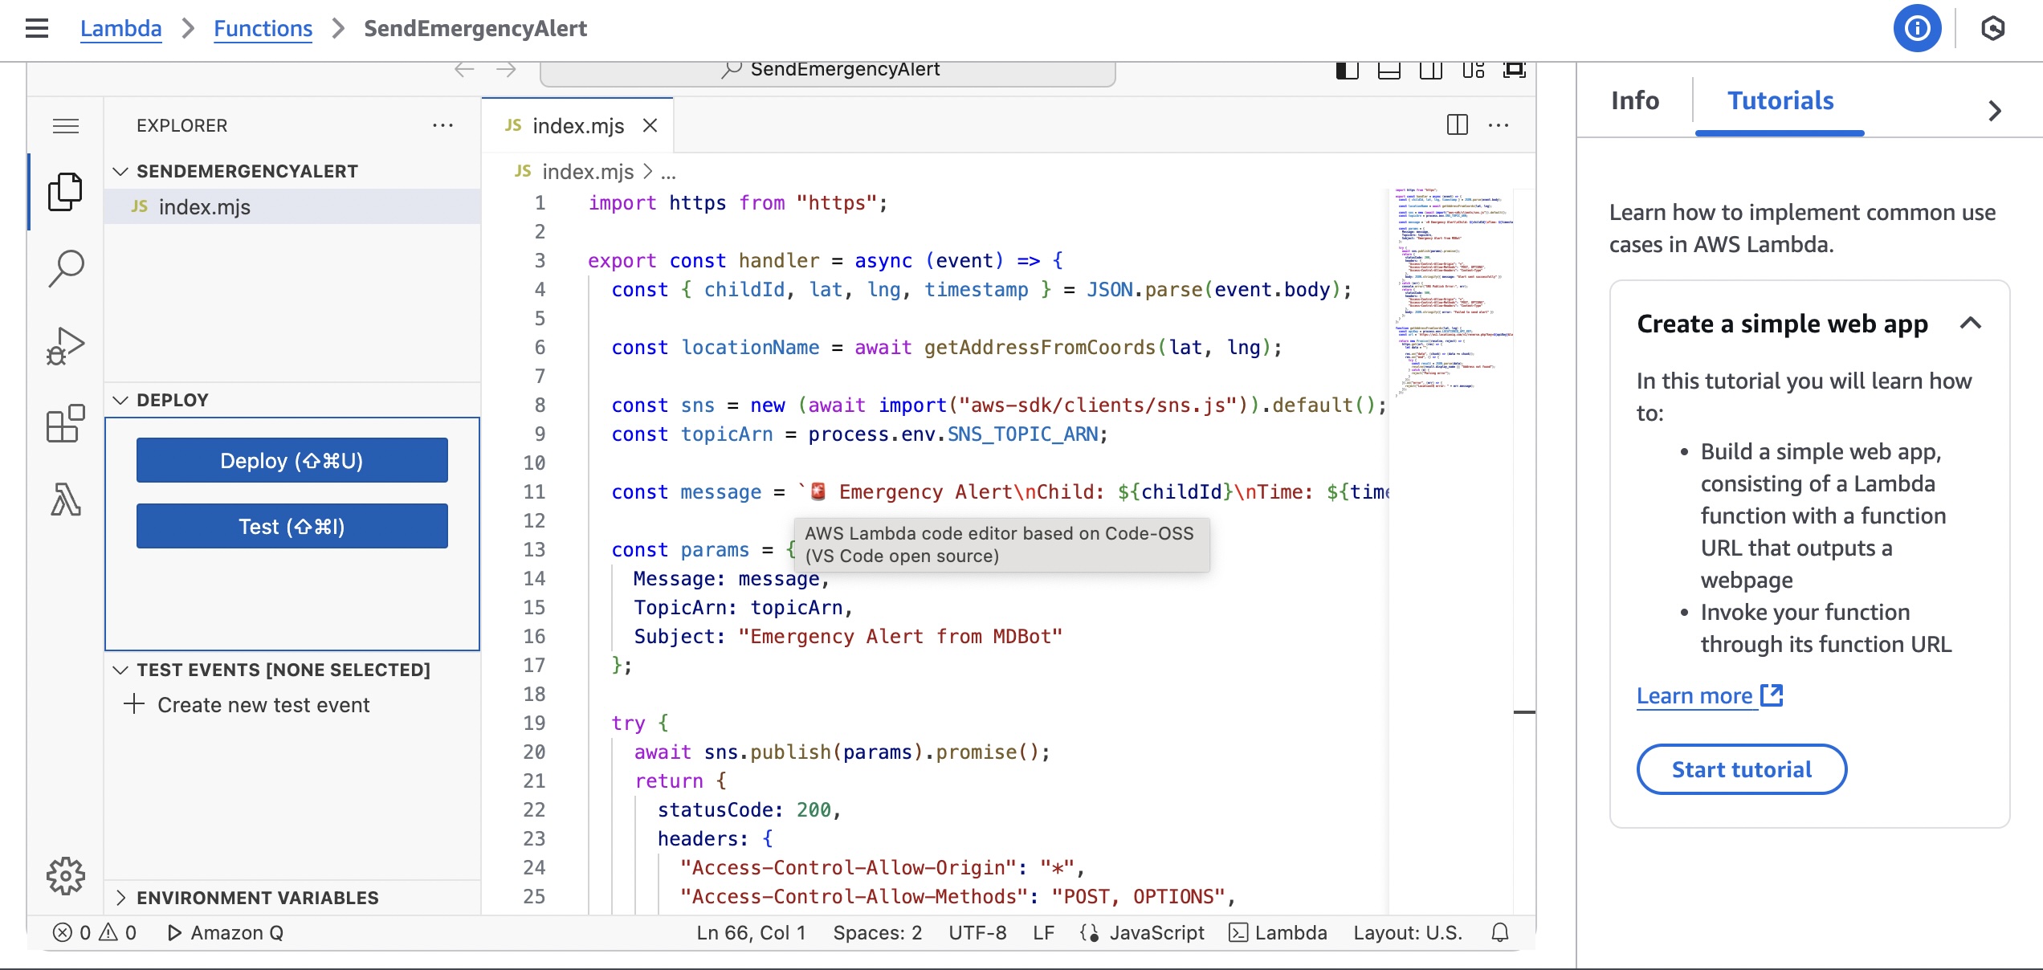Click the notifications bell in status bar
Image resolution: width=2043 pixels, height=970 pixels.
coord(1499,932)
